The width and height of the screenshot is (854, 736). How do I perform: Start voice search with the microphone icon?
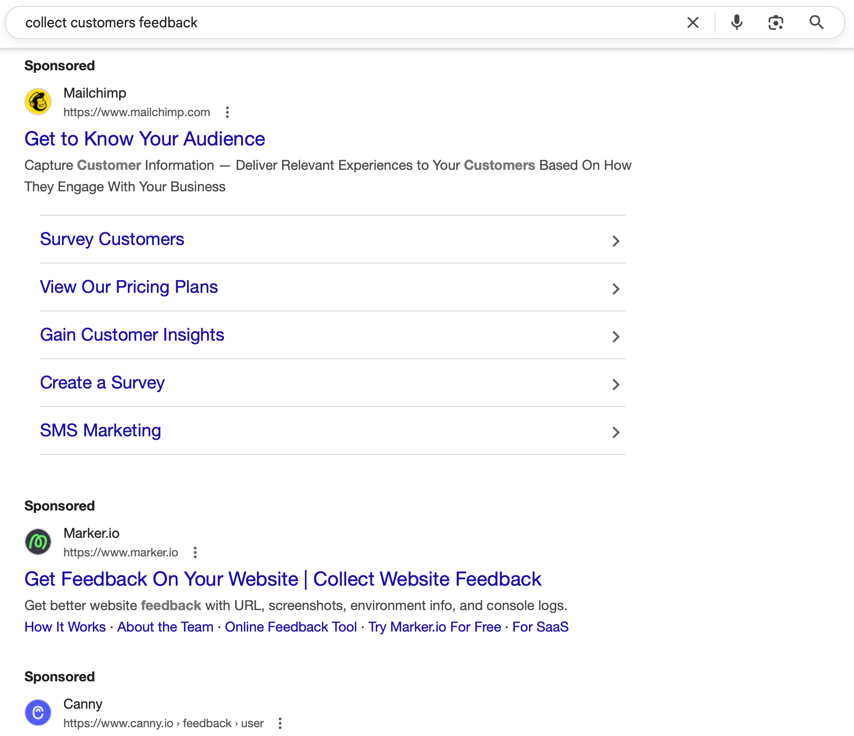(x=737, y=22)
